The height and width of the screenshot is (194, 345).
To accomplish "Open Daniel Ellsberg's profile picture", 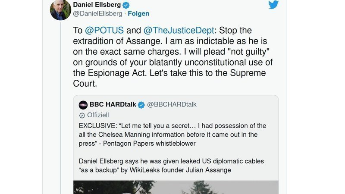I will point(60,9).
